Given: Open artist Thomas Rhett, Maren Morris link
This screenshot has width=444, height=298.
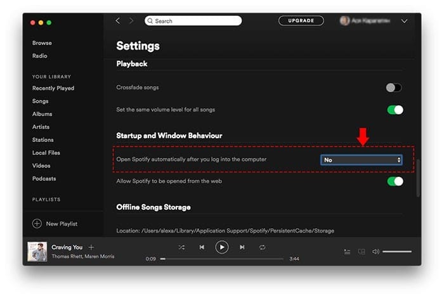Looking at the screenshot, I should (83, 256).
